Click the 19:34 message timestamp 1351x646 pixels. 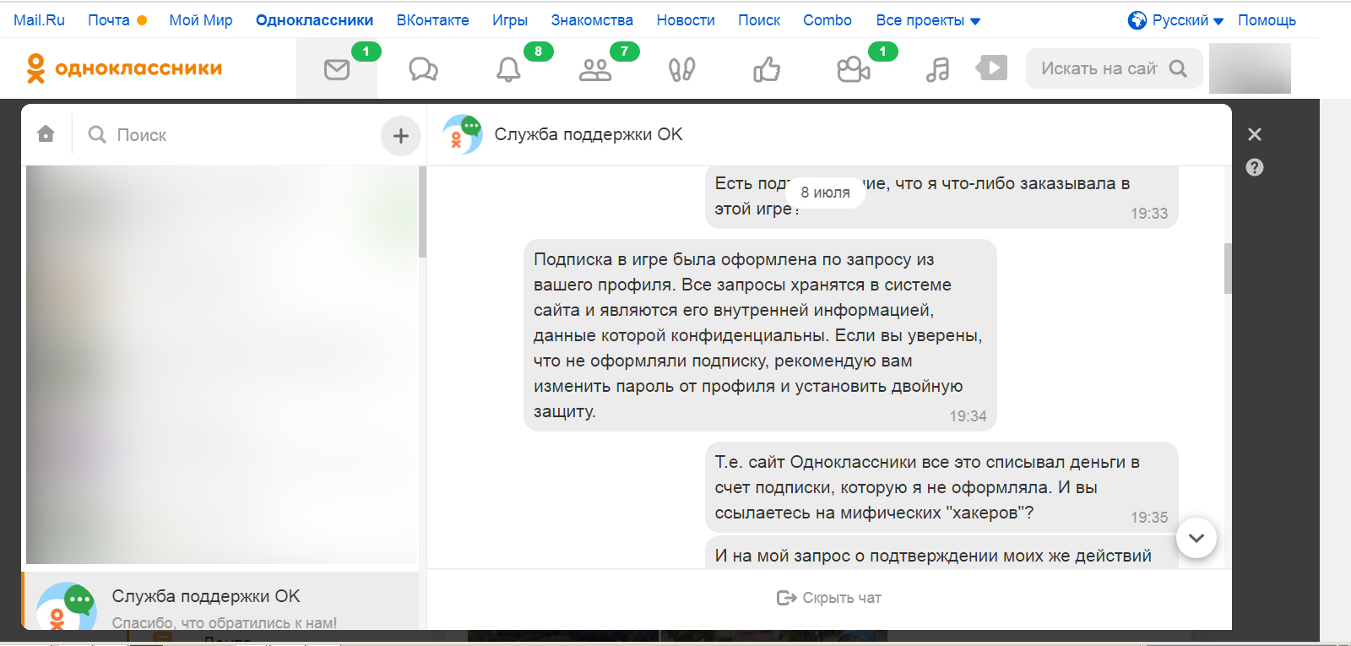click(x=968, y=416)
